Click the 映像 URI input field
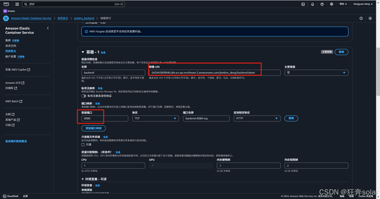Image resolution: width=380 pixels, height=199 pixels. point(215,73)
